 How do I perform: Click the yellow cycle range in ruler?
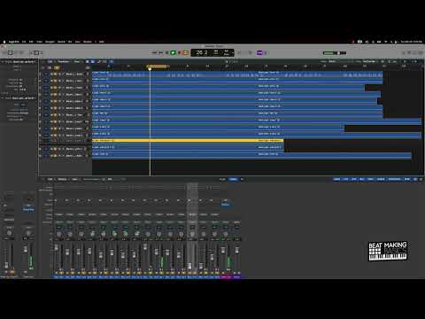tap(157, 66)
